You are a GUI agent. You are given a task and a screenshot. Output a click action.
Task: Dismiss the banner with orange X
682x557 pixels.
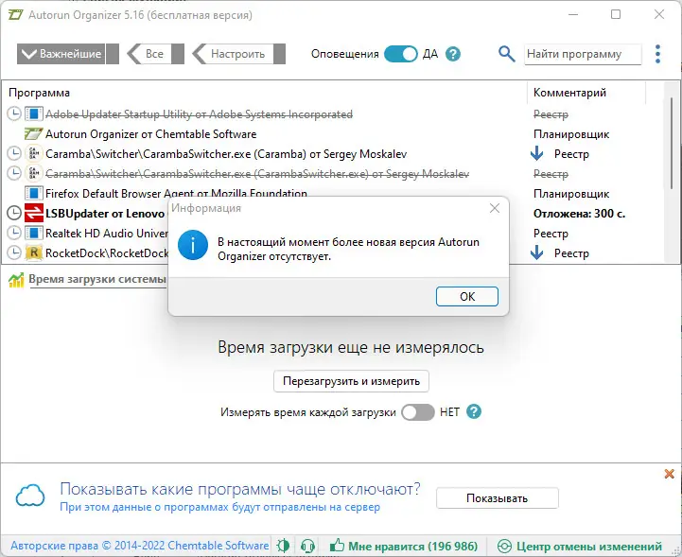(669, 474)
